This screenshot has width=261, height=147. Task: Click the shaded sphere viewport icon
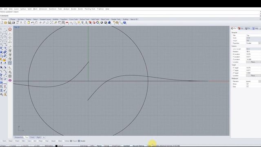(102, 22)
